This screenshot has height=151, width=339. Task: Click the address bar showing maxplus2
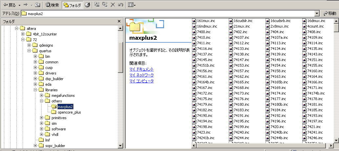click(x=168, y=14)
